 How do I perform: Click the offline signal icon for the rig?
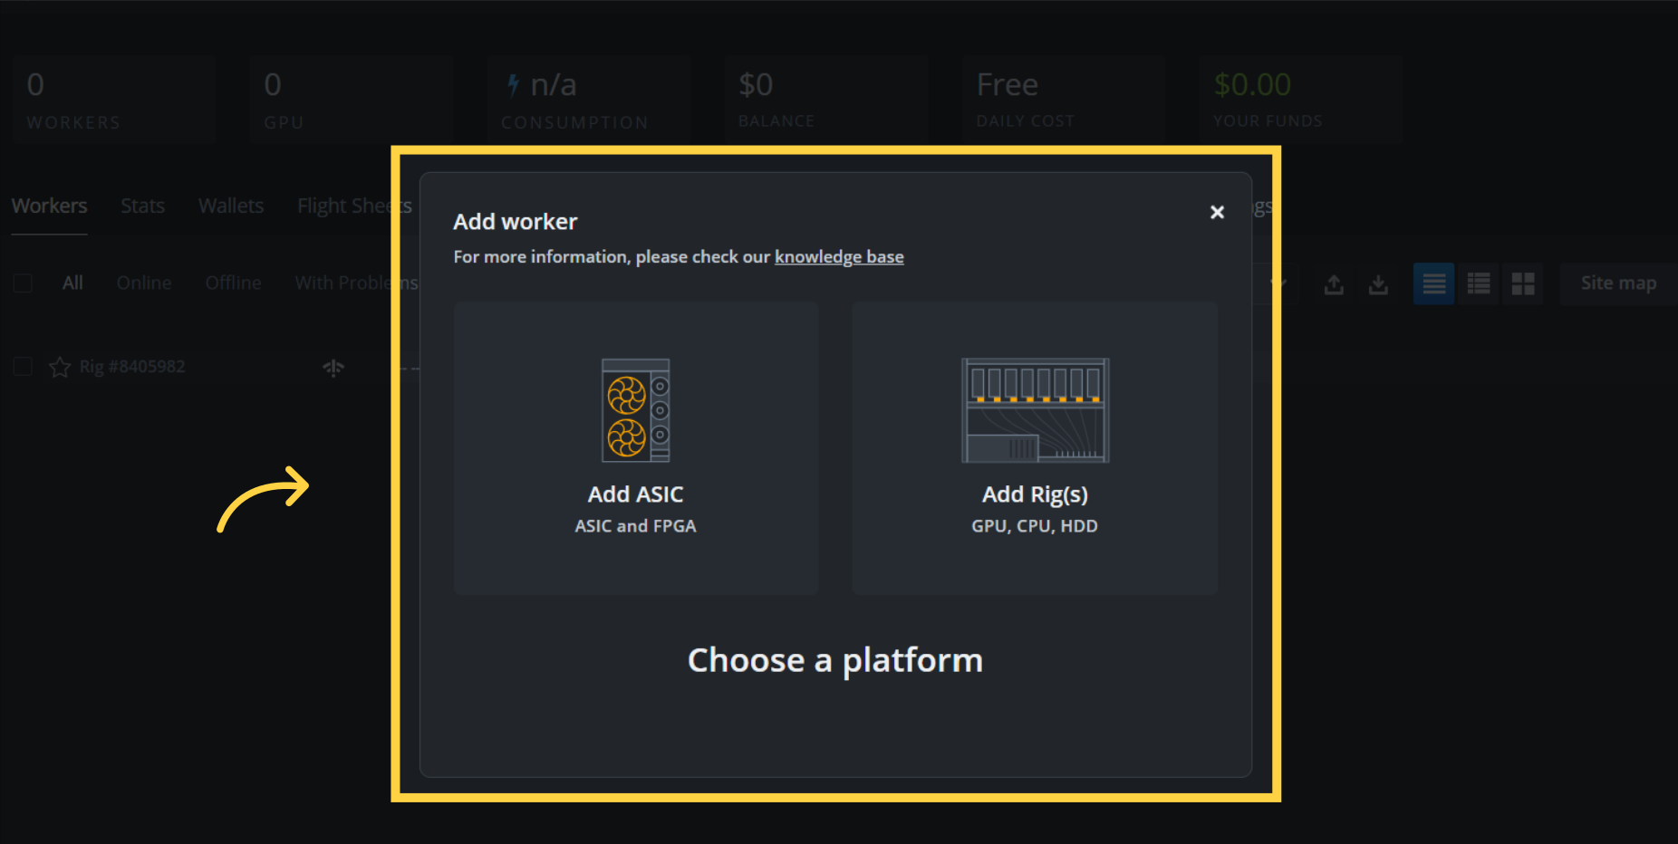tap(333, 368)
